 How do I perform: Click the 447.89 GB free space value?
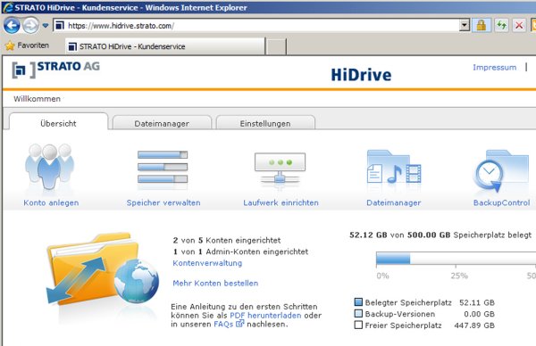click(x=474, y=325)
